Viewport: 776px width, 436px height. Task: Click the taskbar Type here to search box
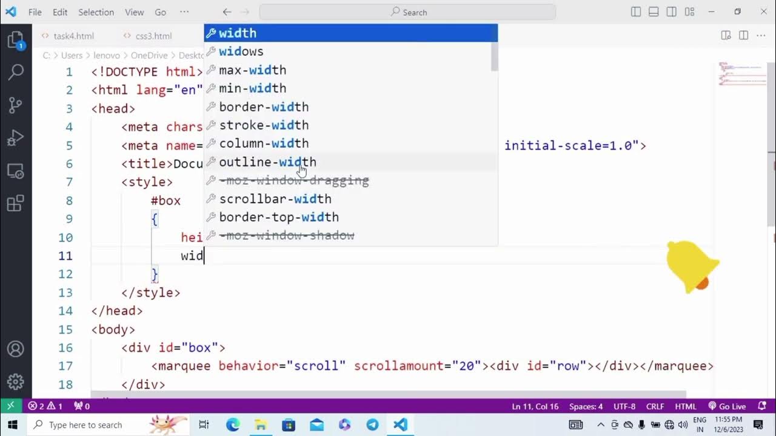[x=110, y=425]
